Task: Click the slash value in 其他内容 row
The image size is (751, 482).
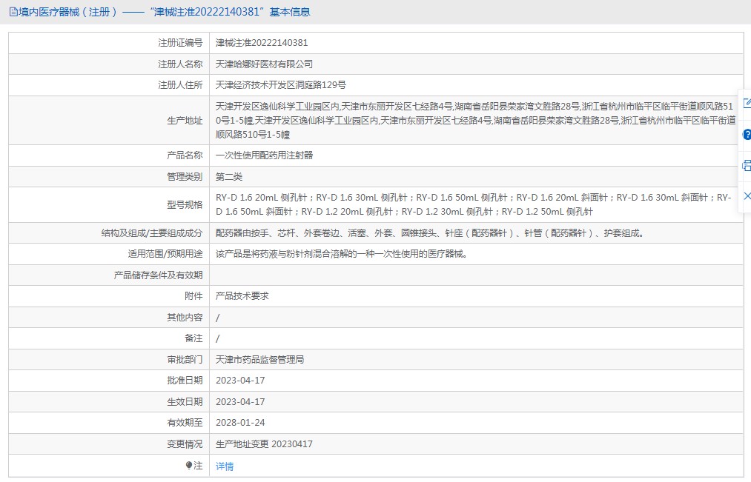Action: (217, 318)
